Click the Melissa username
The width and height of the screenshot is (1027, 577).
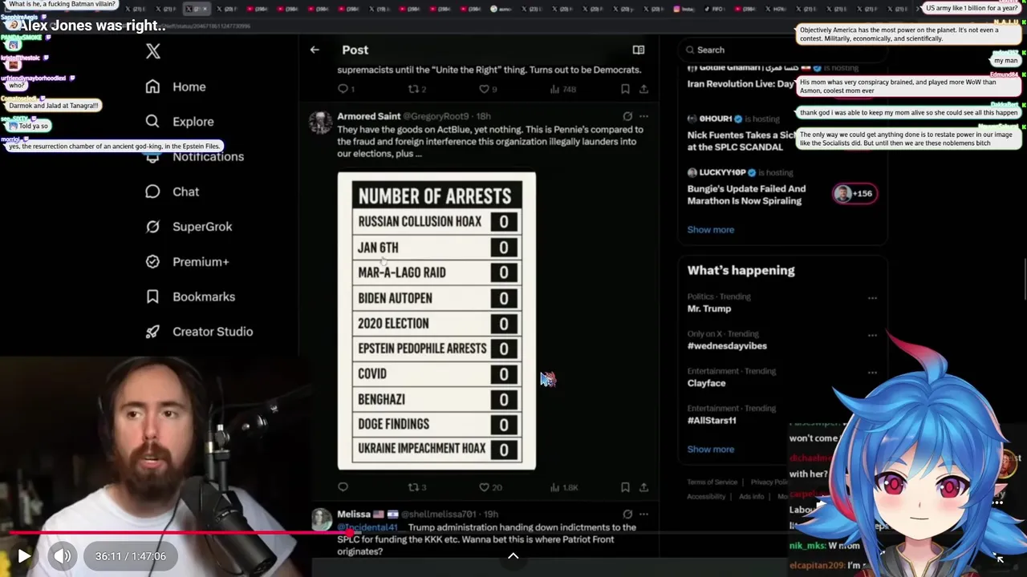354,514
